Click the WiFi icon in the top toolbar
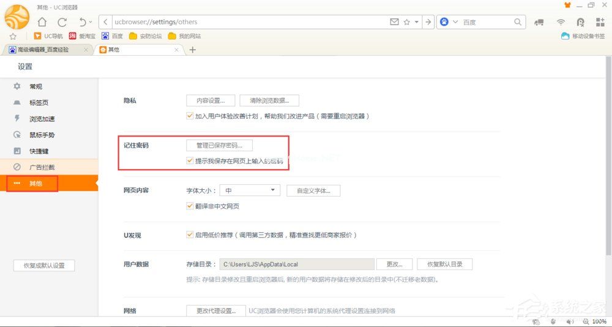 [561, 22]
